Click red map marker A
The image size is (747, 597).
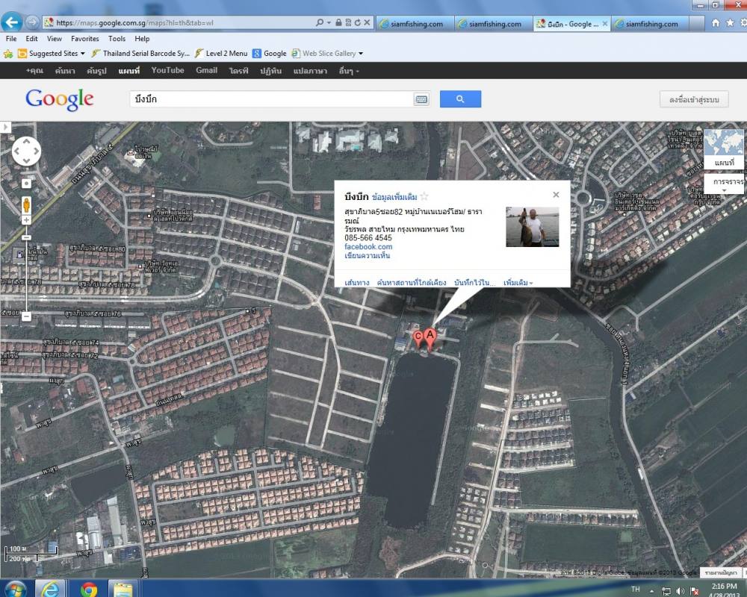coord(430,339)
